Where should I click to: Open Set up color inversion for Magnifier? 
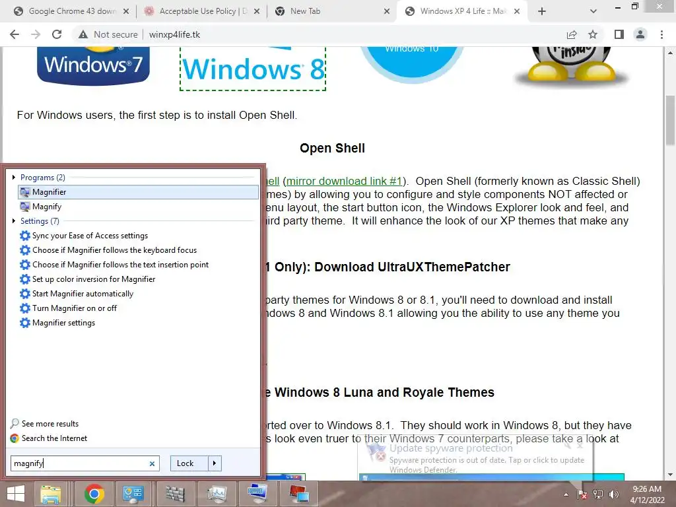click(94, 279)
